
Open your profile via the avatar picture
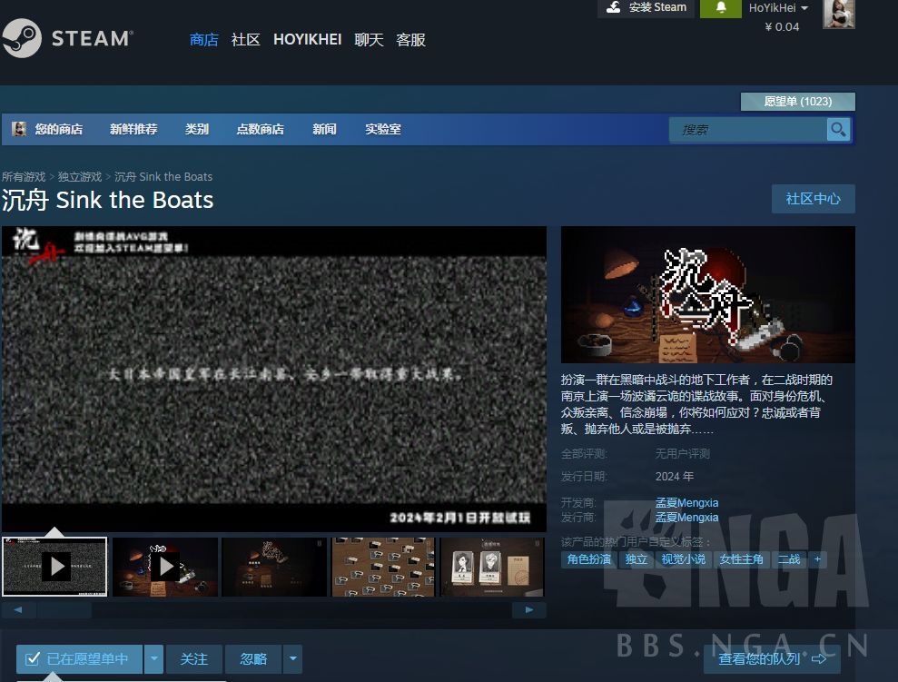[x=838, y=15]
